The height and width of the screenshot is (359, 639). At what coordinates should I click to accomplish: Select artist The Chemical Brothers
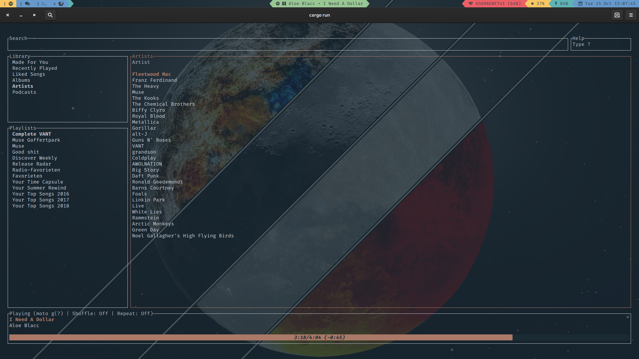tap(163, 104)
